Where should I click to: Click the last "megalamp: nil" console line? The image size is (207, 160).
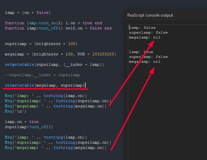[x=145, y=62]
